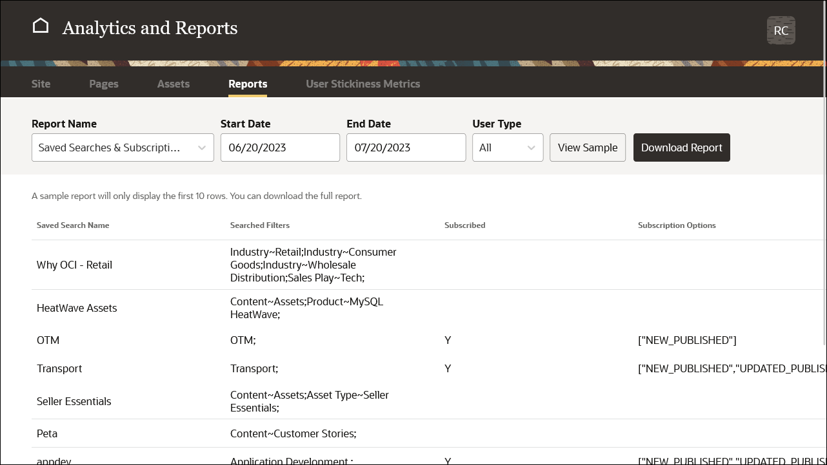This screenshot has height=465, width=827.
Task: Select the Peta Customer Stories row
Action: [x=46, y=433]
